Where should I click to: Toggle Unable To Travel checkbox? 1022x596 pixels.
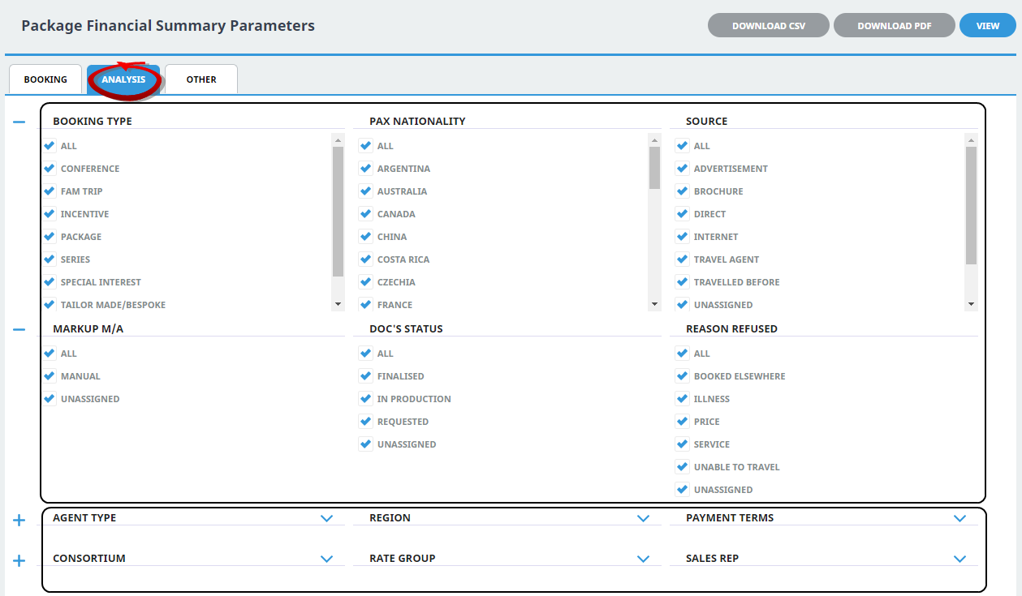point(683,467)
